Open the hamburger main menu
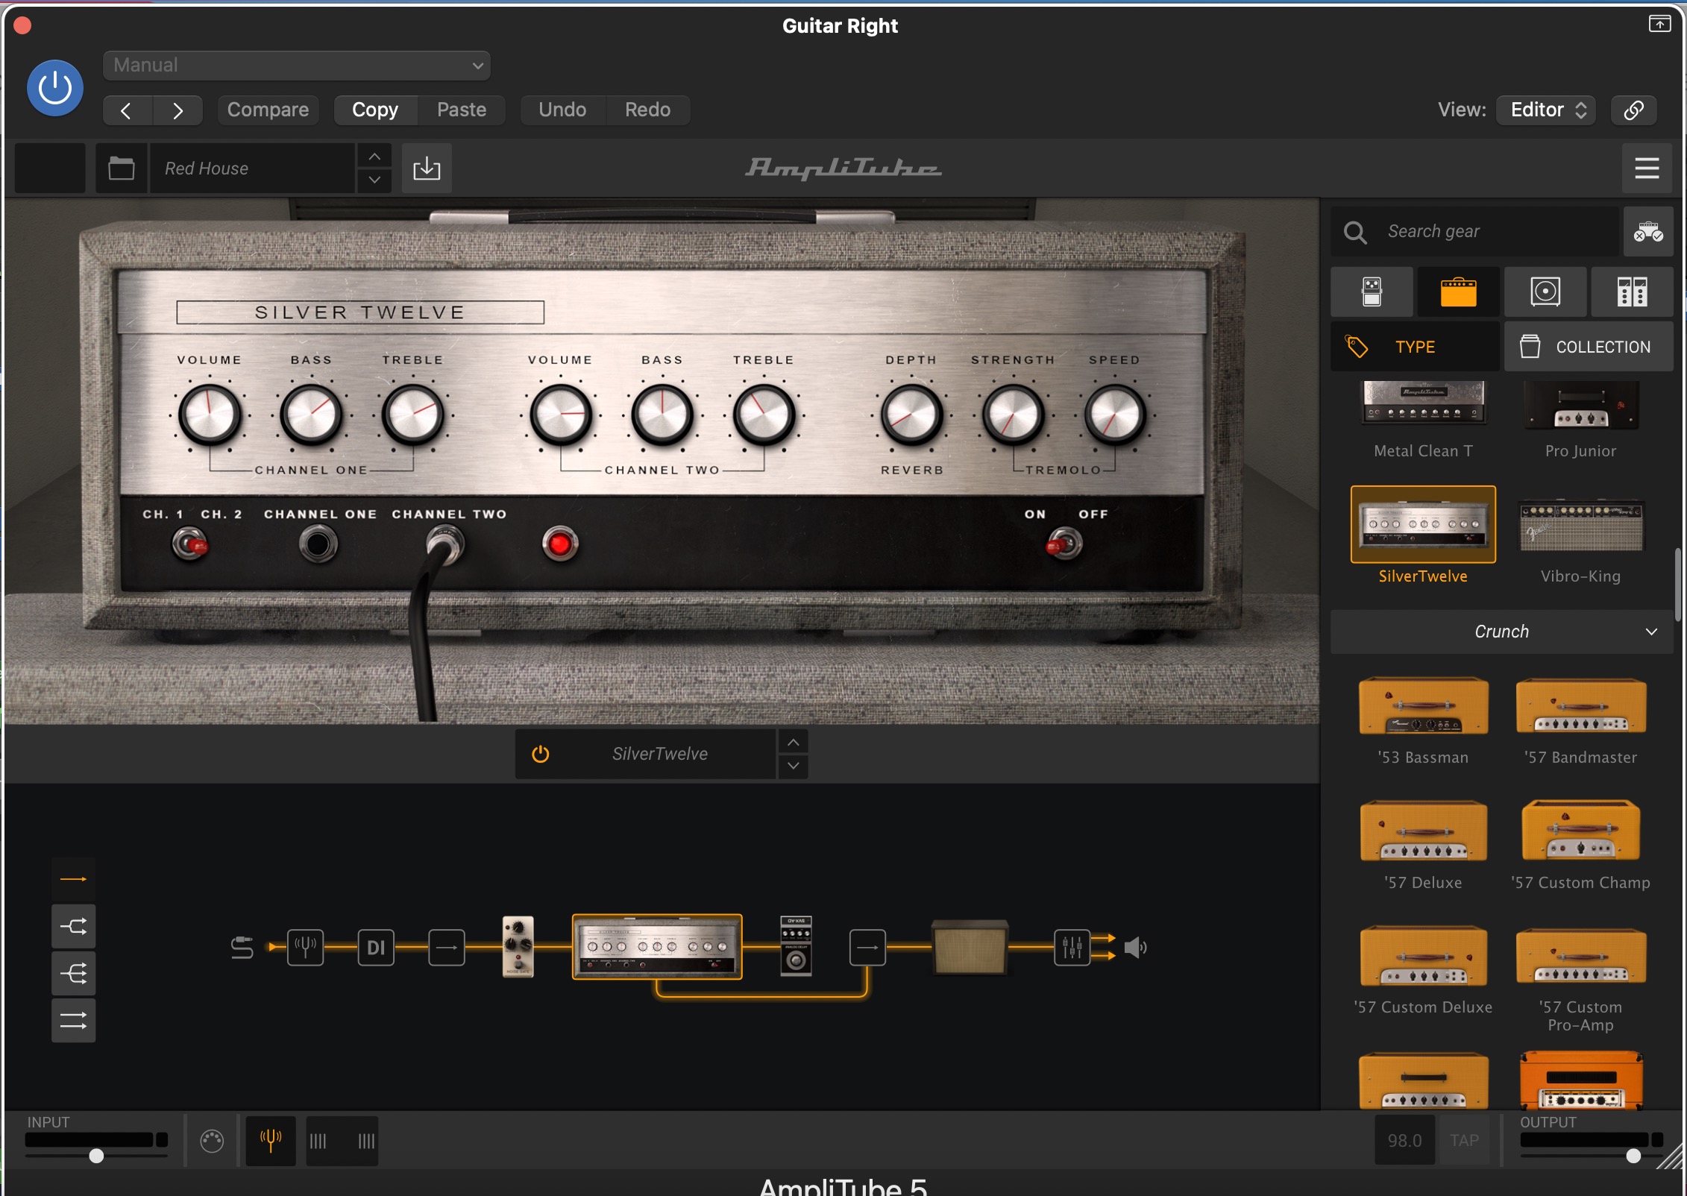 pyautogui.click(x=1647, y=169)
